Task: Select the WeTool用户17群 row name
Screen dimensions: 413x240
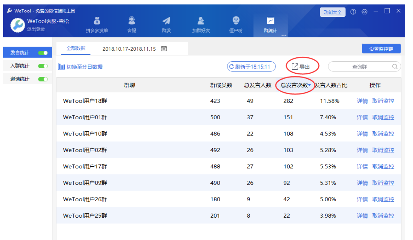Action: coord(85,167)
